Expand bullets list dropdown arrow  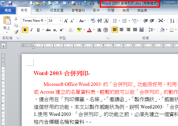click(x=119, y=21)
